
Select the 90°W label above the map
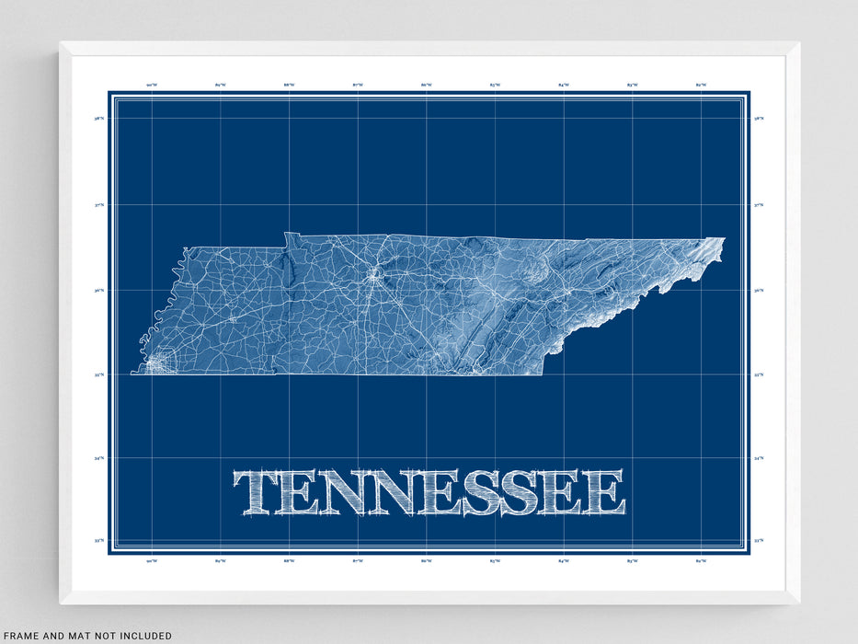[152, 85]
